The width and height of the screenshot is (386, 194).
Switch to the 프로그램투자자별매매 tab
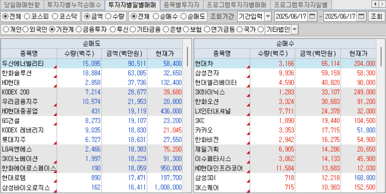pos(237,4)
